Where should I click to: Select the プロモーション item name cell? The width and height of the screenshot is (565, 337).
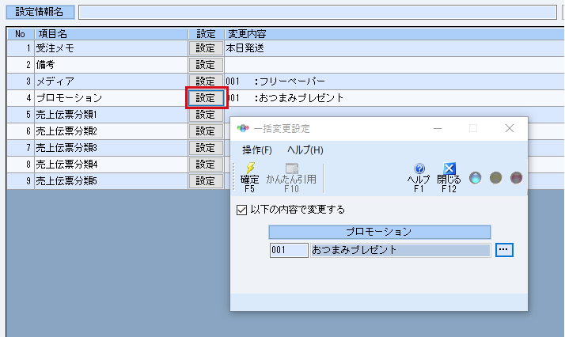click(x=111, y=98)
